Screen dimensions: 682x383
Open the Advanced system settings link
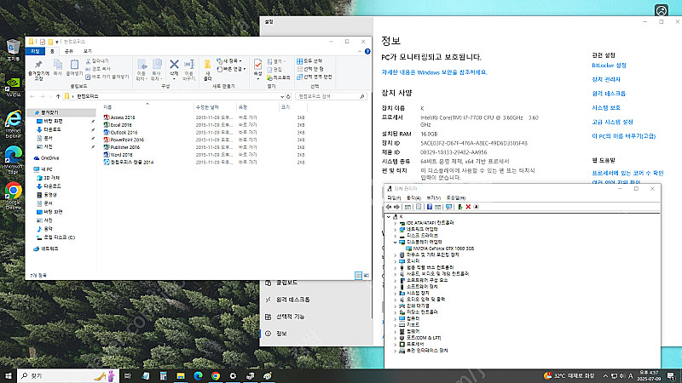[x=612, y=122]
